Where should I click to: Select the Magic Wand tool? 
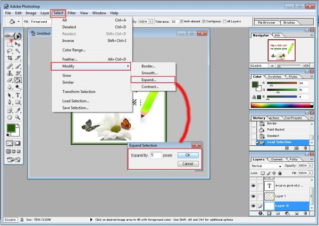pyautogui.click(x=18, y=51)
